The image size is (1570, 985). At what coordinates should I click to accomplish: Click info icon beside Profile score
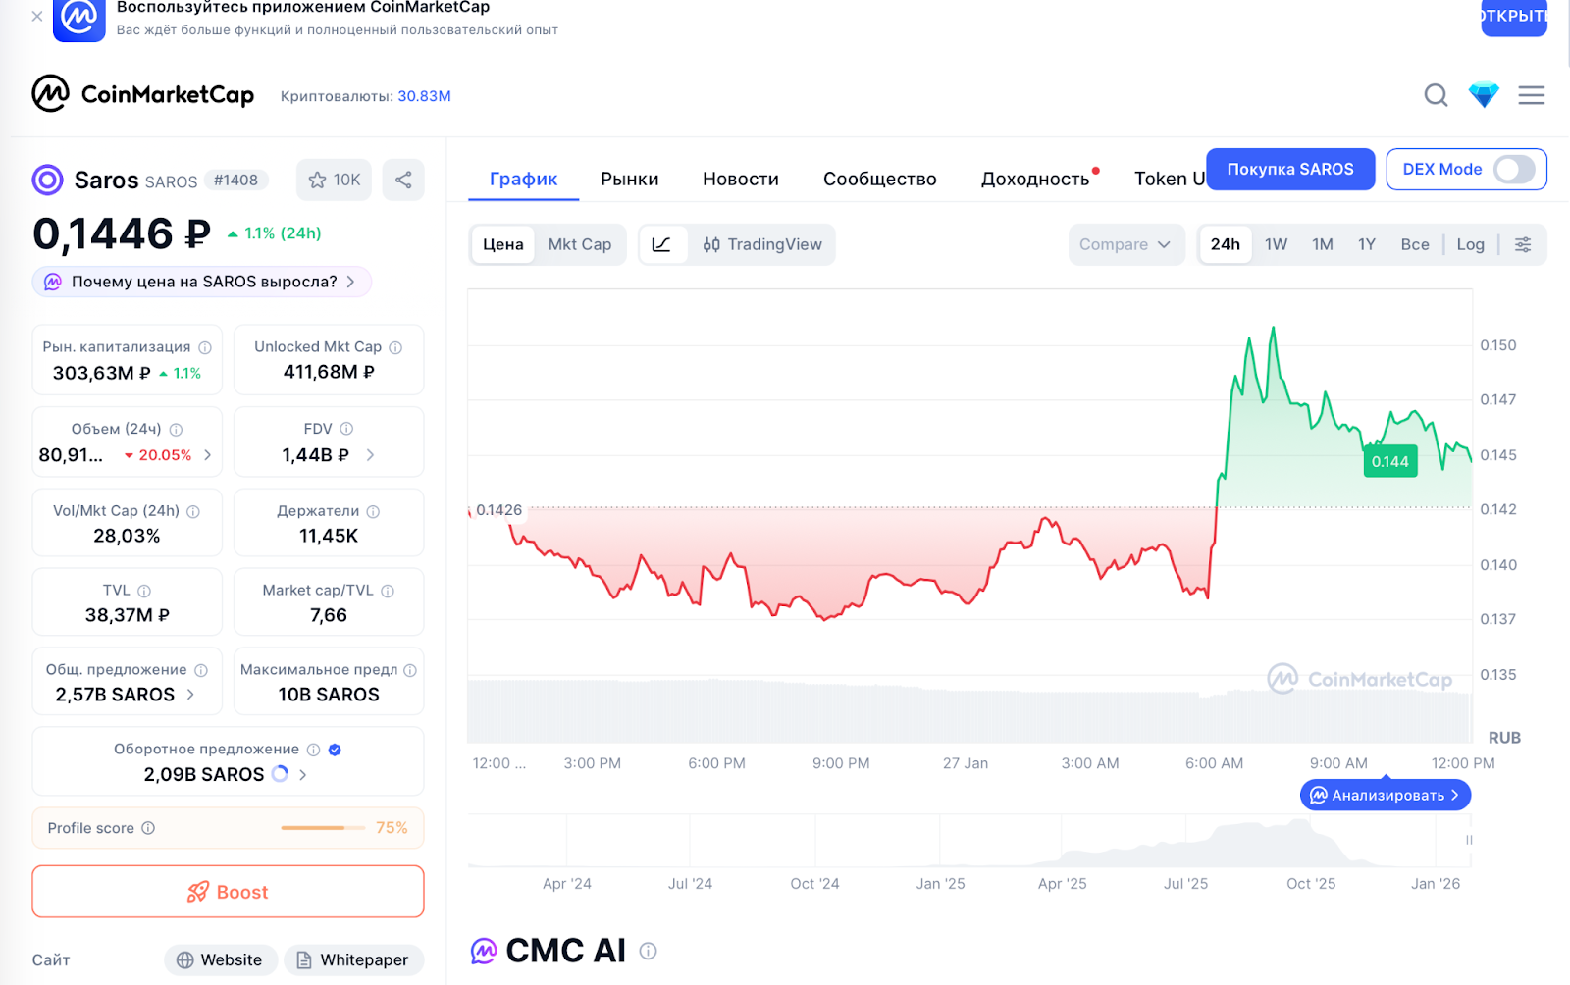tap(148, 828)
